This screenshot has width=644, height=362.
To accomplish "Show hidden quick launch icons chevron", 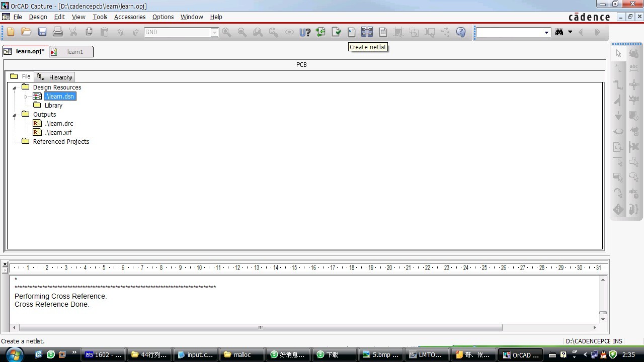I will [74, 353].
